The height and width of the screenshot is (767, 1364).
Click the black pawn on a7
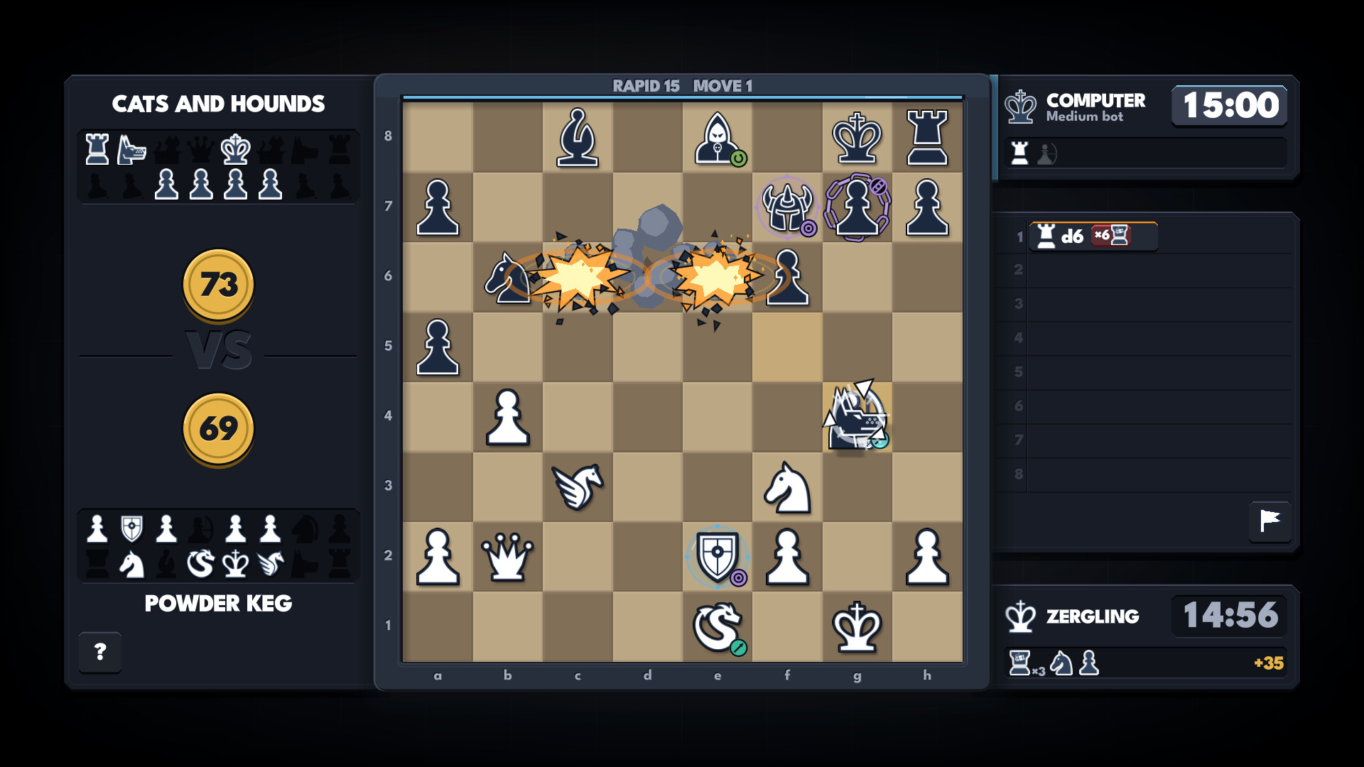(x=438, y=207)
